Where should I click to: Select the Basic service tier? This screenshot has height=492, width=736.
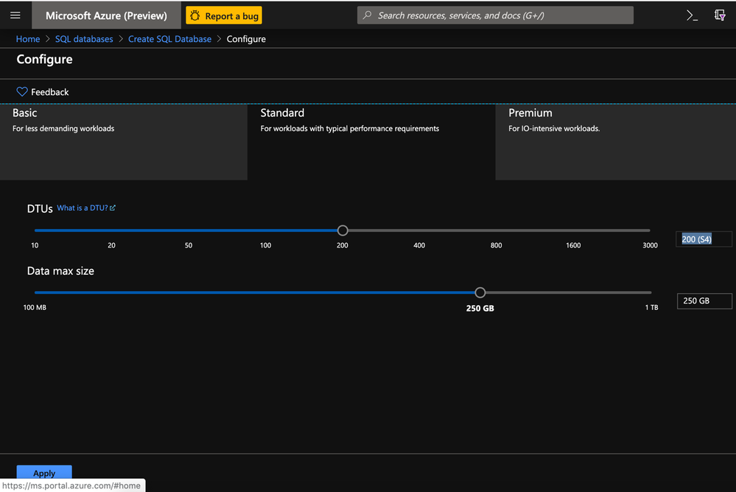point(124,142)
